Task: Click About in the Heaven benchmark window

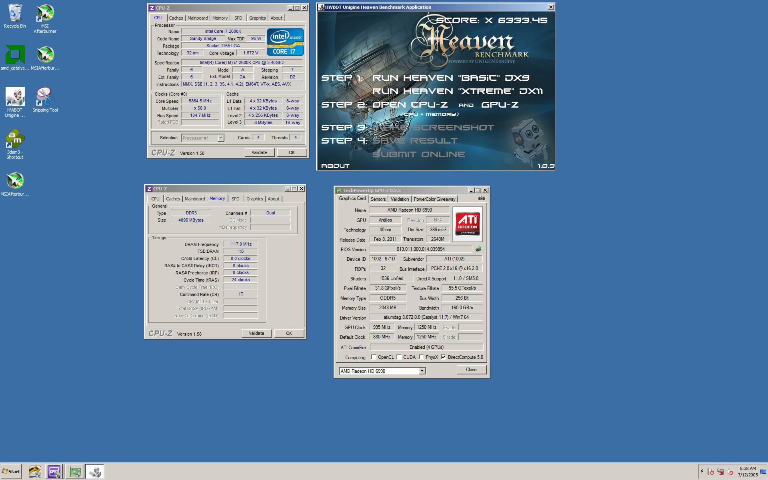Action: point(335,166)
